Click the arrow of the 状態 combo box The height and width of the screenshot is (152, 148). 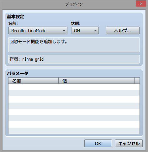pos(95,31)
